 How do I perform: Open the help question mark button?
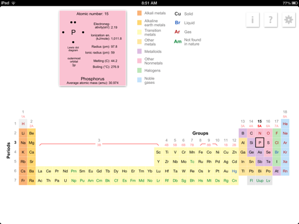tap(270, 20)
